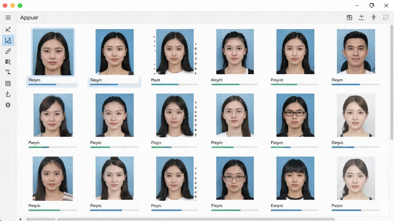Open the portrait with thick black glasses
394x221 pixels.
coord(295,115)
